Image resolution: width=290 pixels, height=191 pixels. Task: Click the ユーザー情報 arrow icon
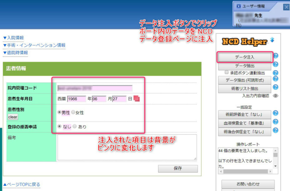(239, 6)
